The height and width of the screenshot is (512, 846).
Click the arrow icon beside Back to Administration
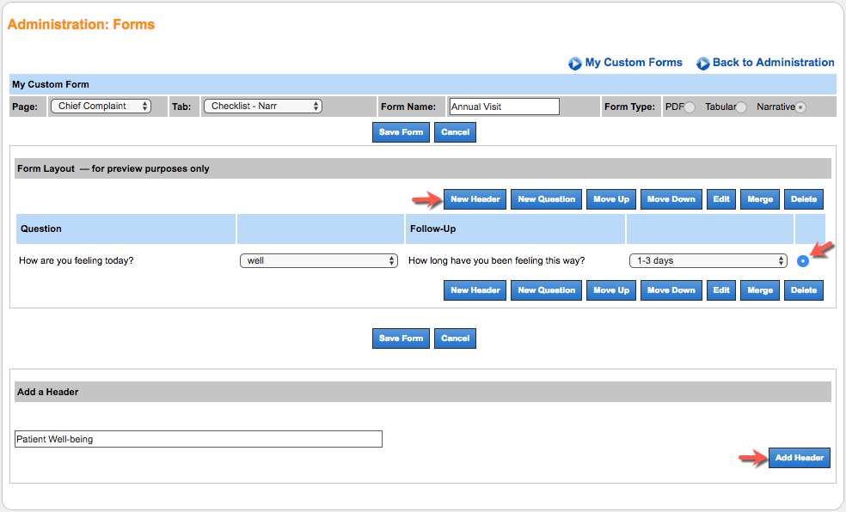click(703, 63)
